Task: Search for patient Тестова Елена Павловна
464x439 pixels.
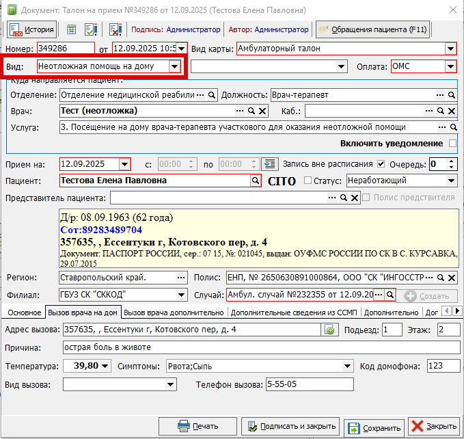Action: (256, 181)
